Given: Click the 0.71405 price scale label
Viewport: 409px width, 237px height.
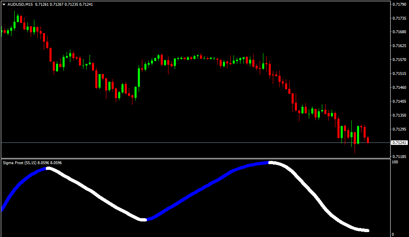Looking at the screenshot, I should click(x=399, y=101).
